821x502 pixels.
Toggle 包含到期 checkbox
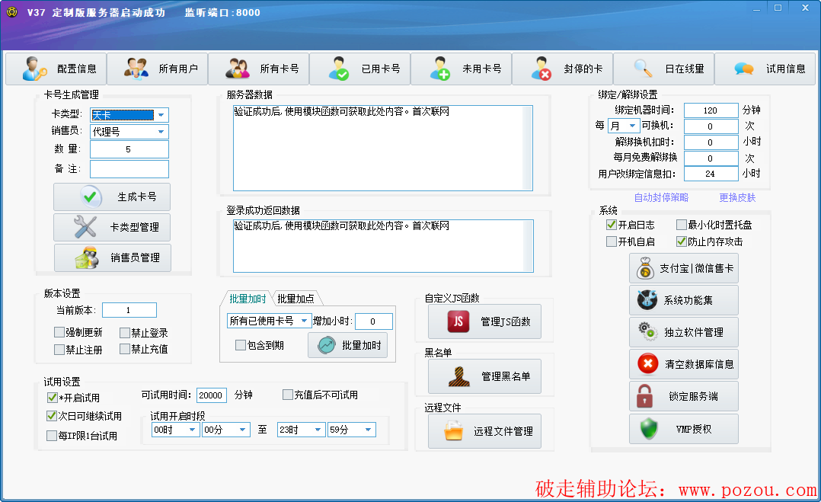pos(241,345)
